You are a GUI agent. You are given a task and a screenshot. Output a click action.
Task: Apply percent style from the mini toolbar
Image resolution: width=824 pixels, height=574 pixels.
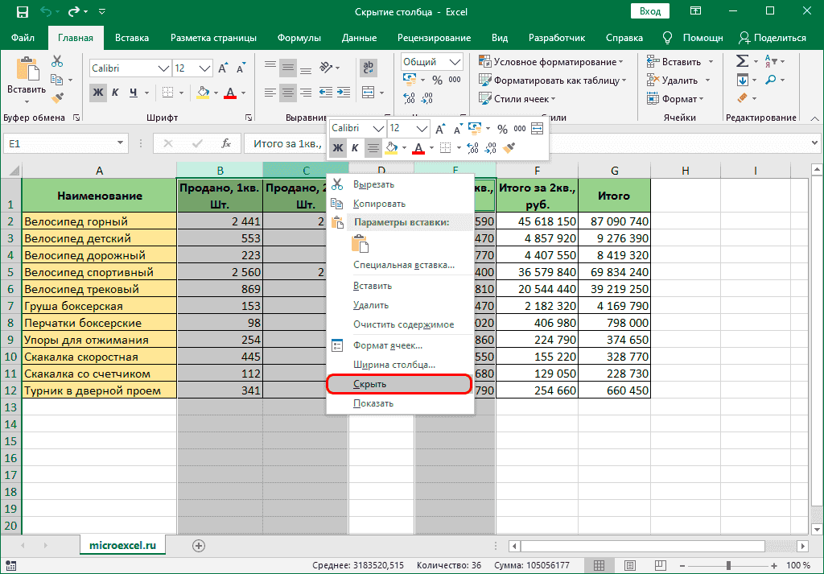click(x=502, y=129)
